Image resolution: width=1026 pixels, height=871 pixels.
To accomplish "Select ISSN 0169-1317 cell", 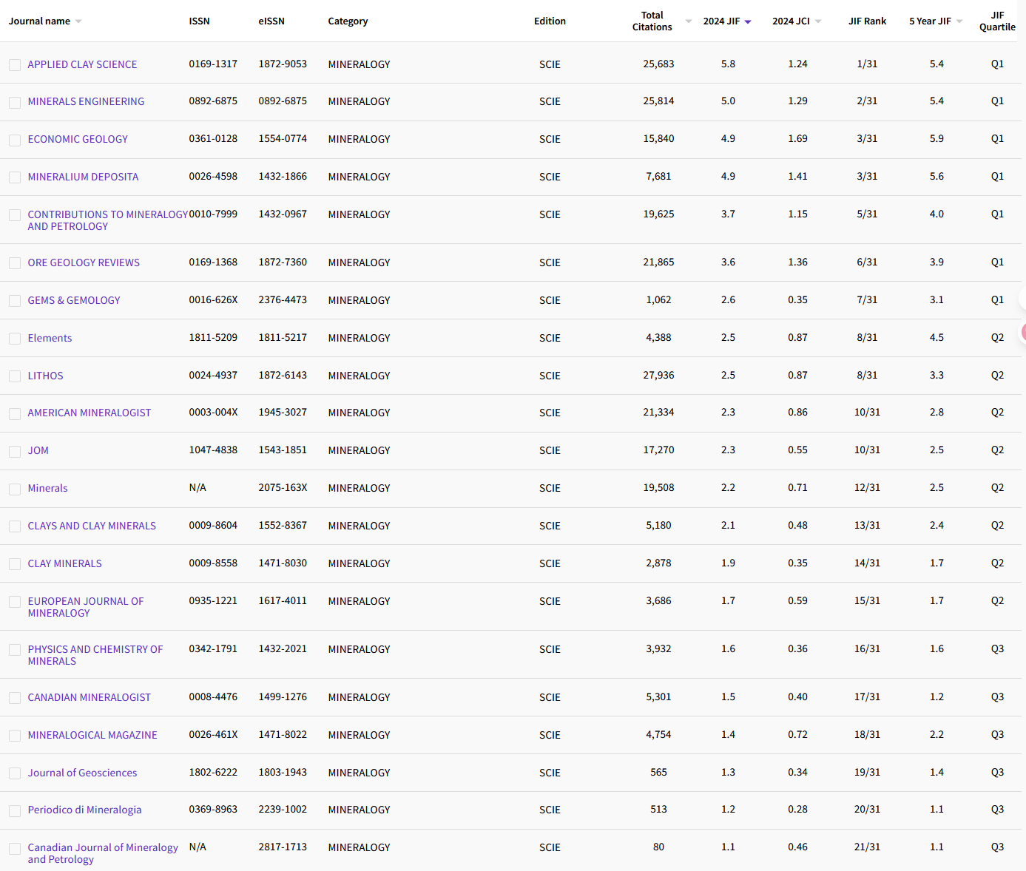I will [213, 64].
